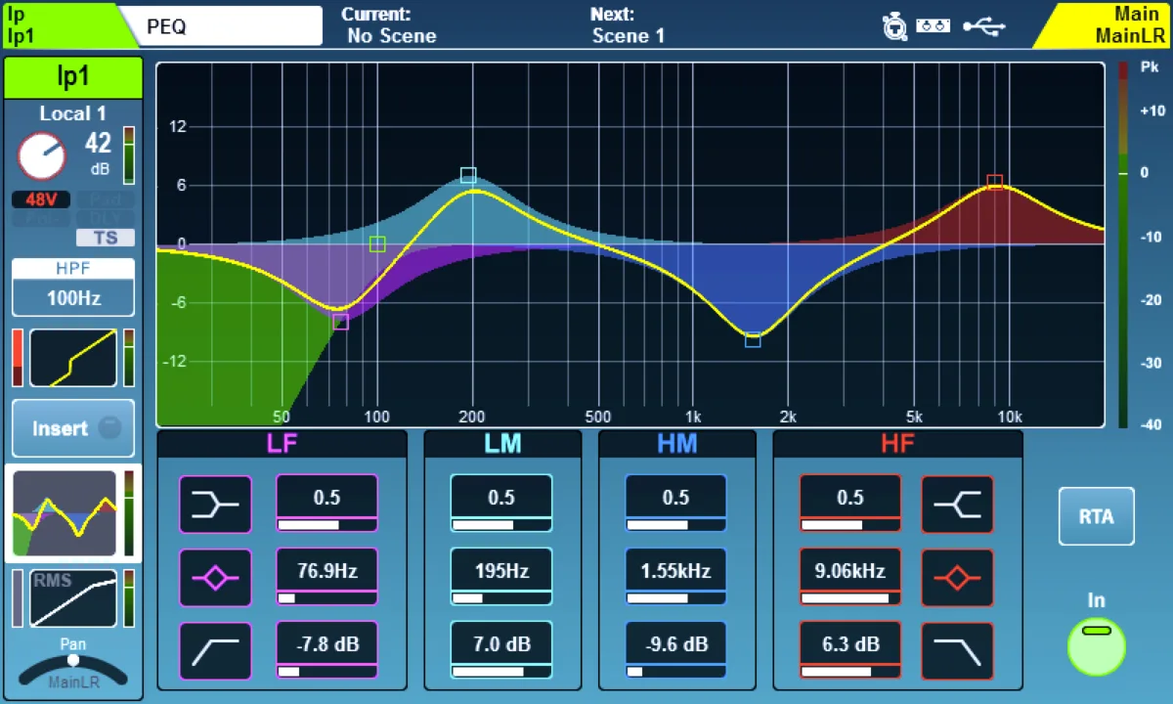
Task: Click the HM band header
Action: [676, 444]
